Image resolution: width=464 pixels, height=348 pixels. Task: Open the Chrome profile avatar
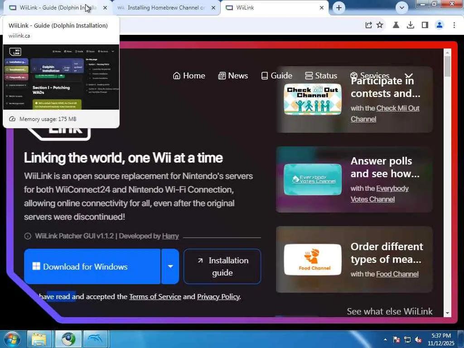point(440,25)
